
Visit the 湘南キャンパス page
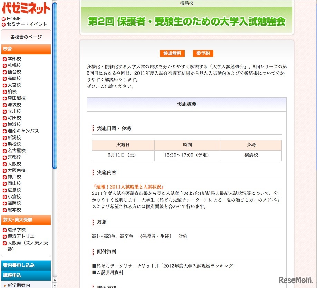coord(20,131)
